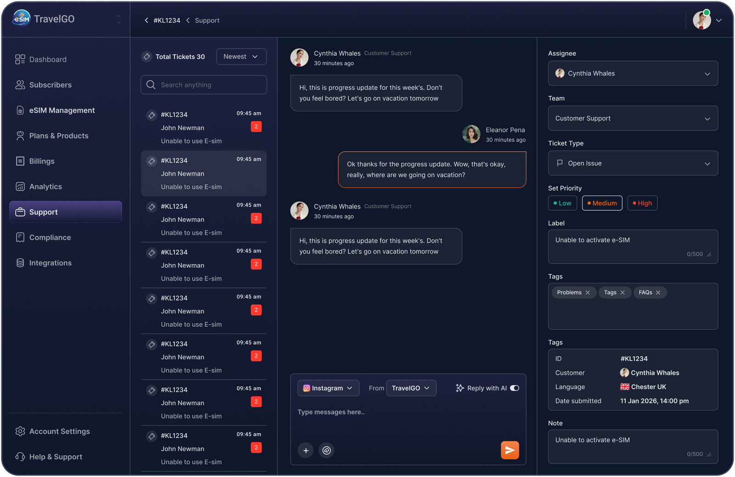Click the back arrow before #KL1234 breadcrumb

(146, 20)
